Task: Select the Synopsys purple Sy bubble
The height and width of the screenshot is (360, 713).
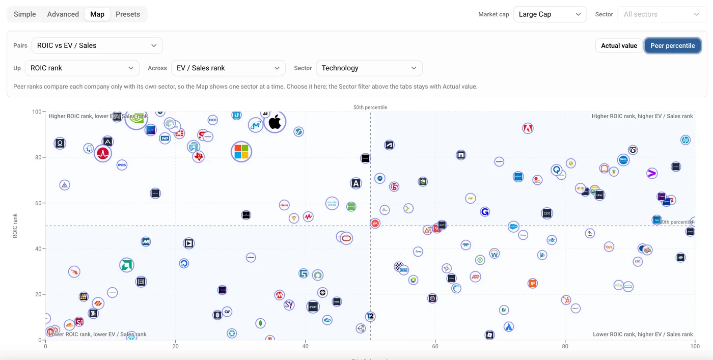Action: pyautogui.click(x=289, y=305)
